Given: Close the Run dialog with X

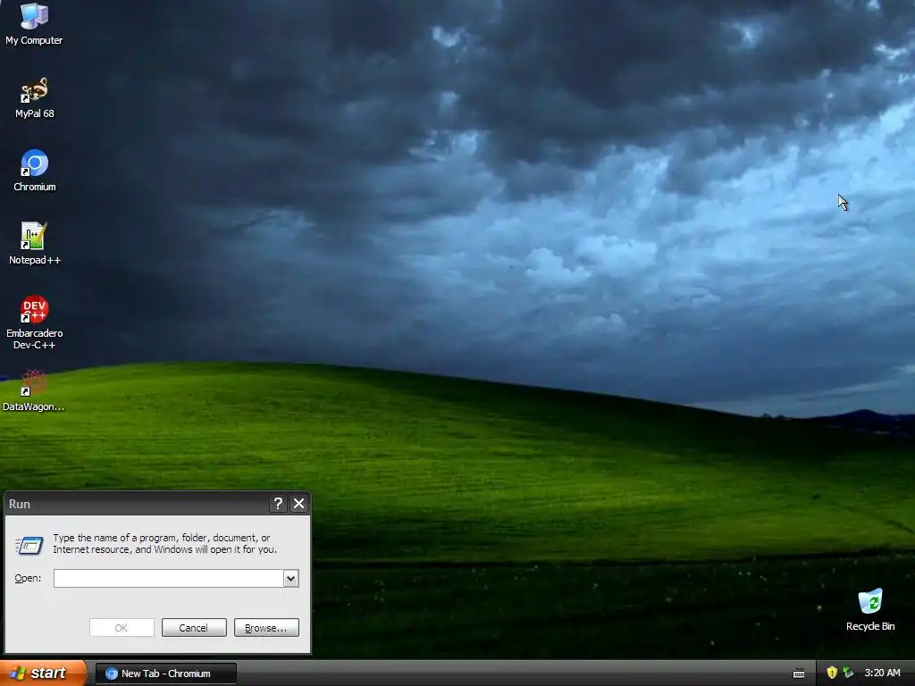Looking at the screenshot, I should click(x=298, y=504).
